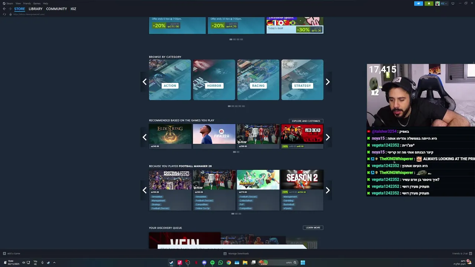
Task: Open the Steam announcements megaphone button
Action: tap(419, 3)
